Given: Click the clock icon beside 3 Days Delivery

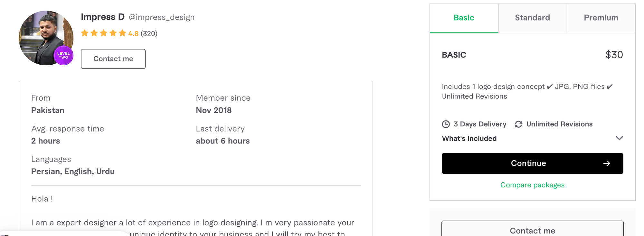Looking at the screenshot, I should point(446,124).
